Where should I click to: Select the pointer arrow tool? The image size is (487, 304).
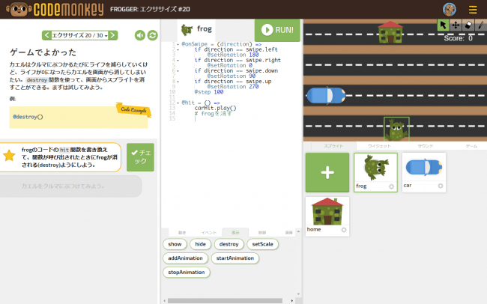coord(443,25)
